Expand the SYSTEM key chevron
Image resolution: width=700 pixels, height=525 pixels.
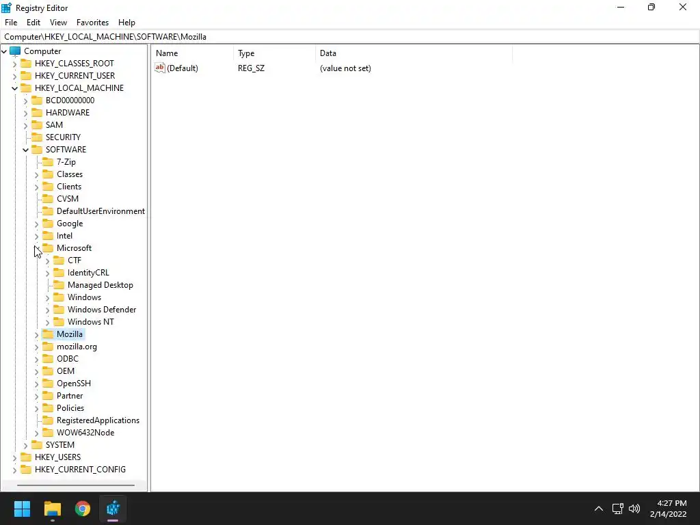25,446
